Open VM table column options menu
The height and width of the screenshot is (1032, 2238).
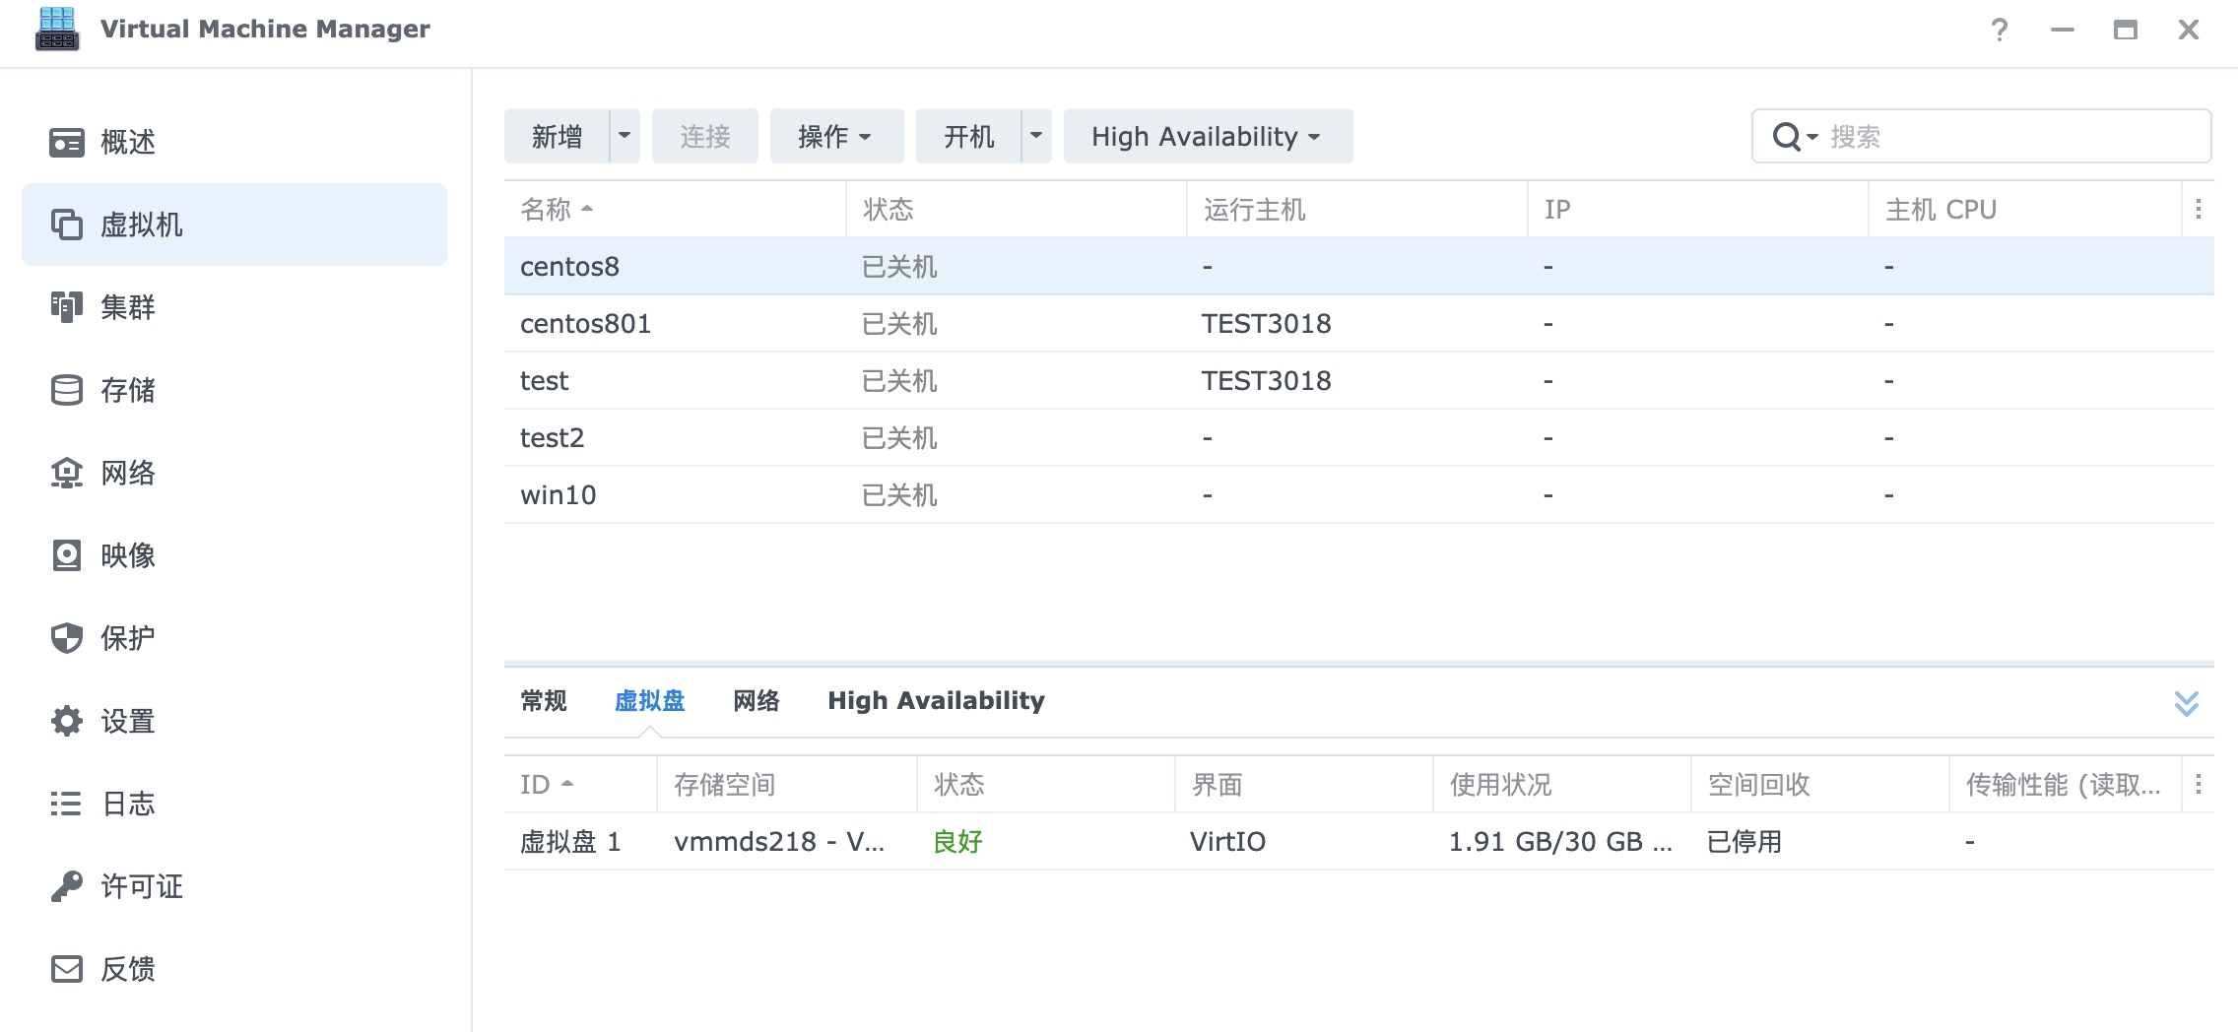(x=2198, y=209)
